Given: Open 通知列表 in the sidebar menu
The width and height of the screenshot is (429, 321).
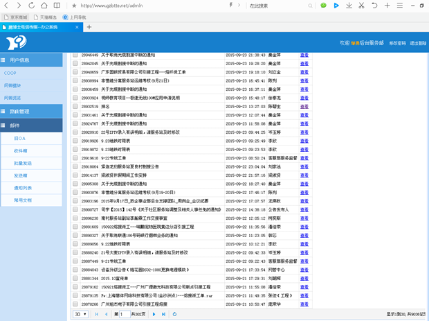Looking at the screenshot, I should click(23, 188).
